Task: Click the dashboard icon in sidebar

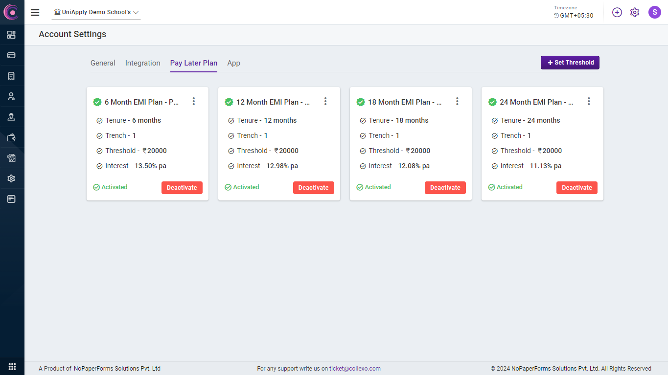Action: pos(11,35)
